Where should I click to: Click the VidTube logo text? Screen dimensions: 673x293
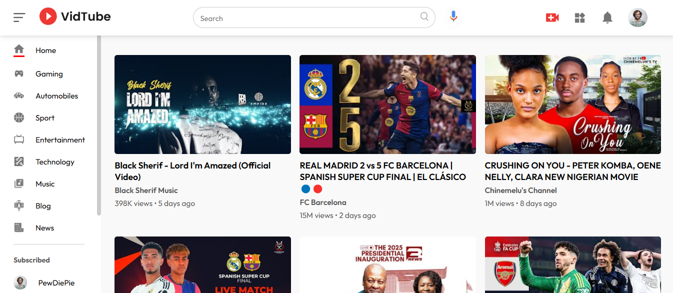click(x=85, y=16)
